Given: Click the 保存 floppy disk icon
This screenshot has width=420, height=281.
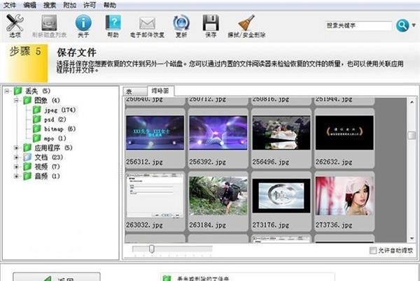Looking at the screenshot, I should pos(211,23).
